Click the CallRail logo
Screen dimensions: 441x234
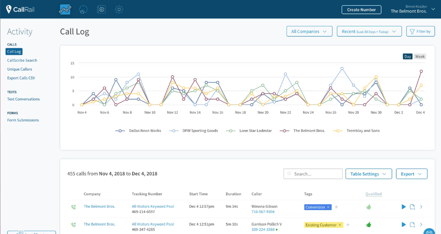click(20, 9)
